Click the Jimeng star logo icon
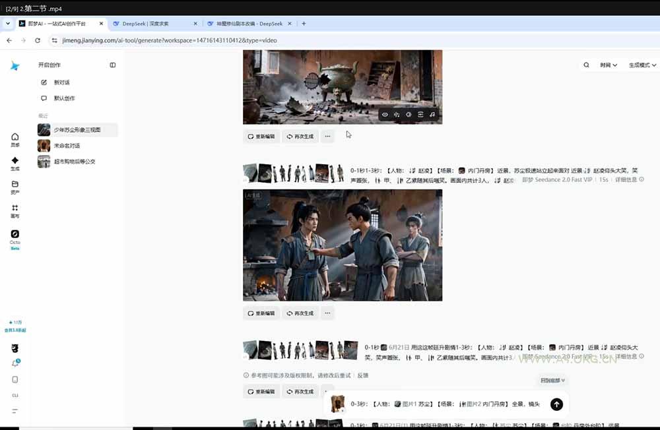Viewport: 660px width, 430px height. [x=15, y=66]
